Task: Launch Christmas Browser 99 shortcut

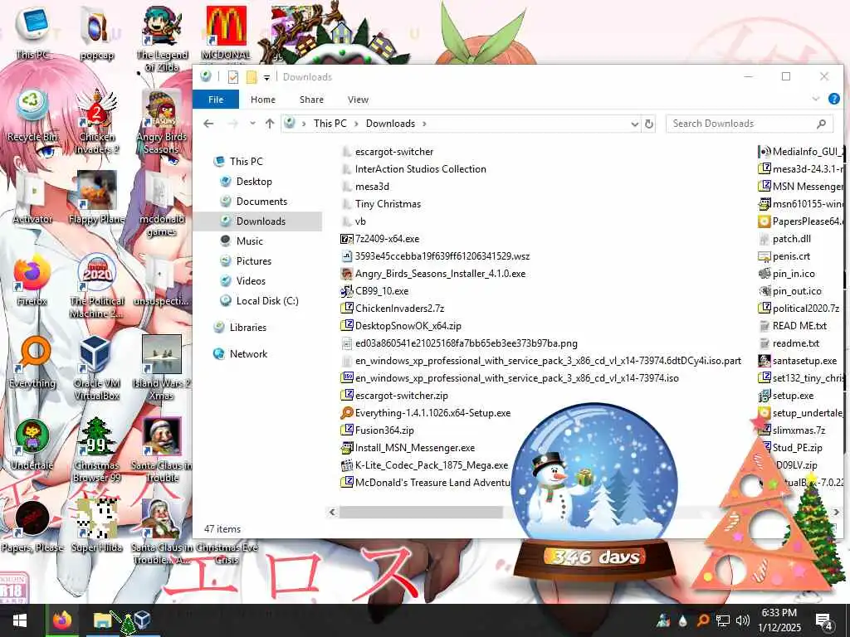Action: tap(96, 450)
